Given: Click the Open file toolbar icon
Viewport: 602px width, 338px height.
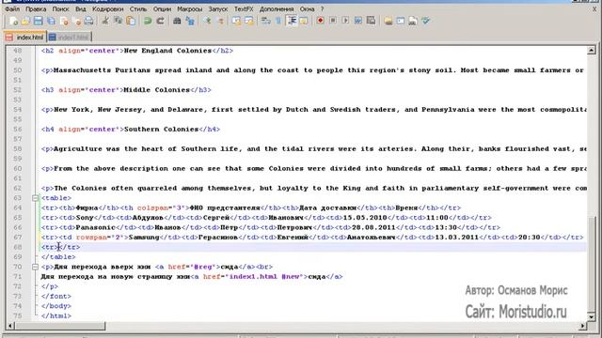Looking at the screenshot, I should 25,21.
